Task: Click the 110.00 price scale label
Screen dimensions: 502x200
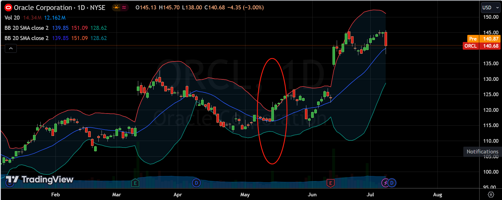Action: [491, 141]
